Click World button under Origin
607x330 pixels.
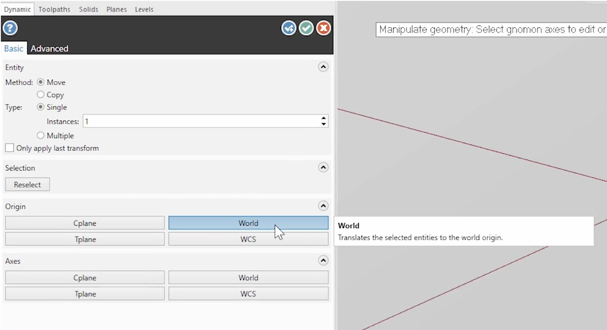coord(248,223)
